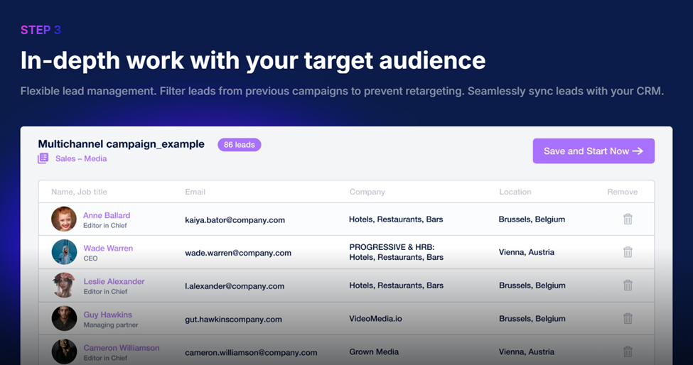The height and width of the screenshot is (365, 693).
Task: Click Leslie Alexander's Hotels, Restaurants, Bars cell
Action: coord(397,285)
